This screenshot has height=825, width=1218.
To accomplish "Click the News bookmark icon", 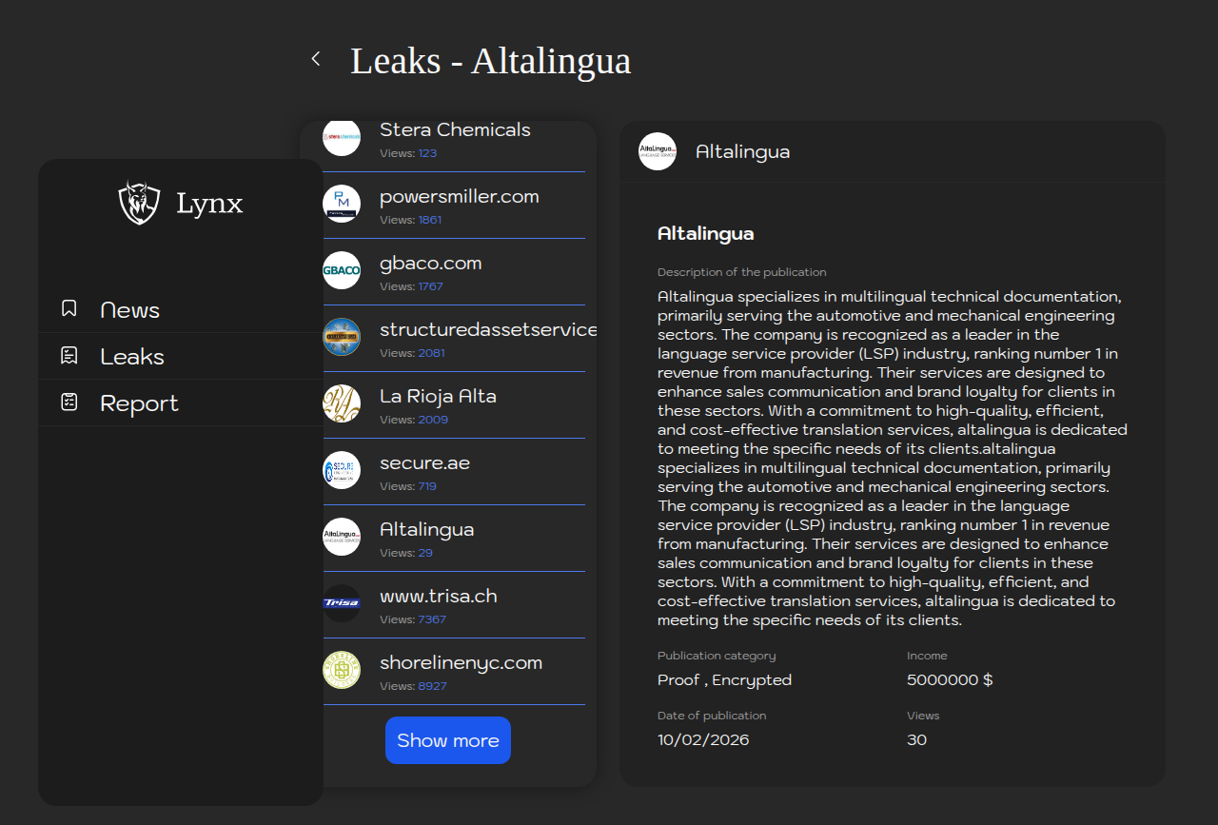I will pos(69,308).
